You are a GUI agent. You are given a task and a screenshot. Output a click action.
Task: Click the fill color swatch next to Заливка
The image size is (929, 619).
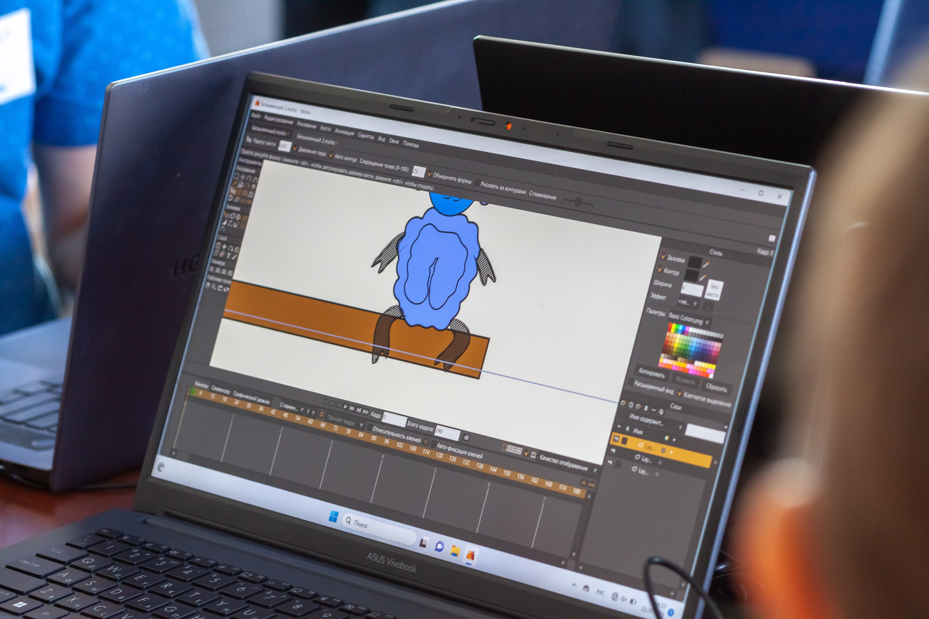[695, 263]
